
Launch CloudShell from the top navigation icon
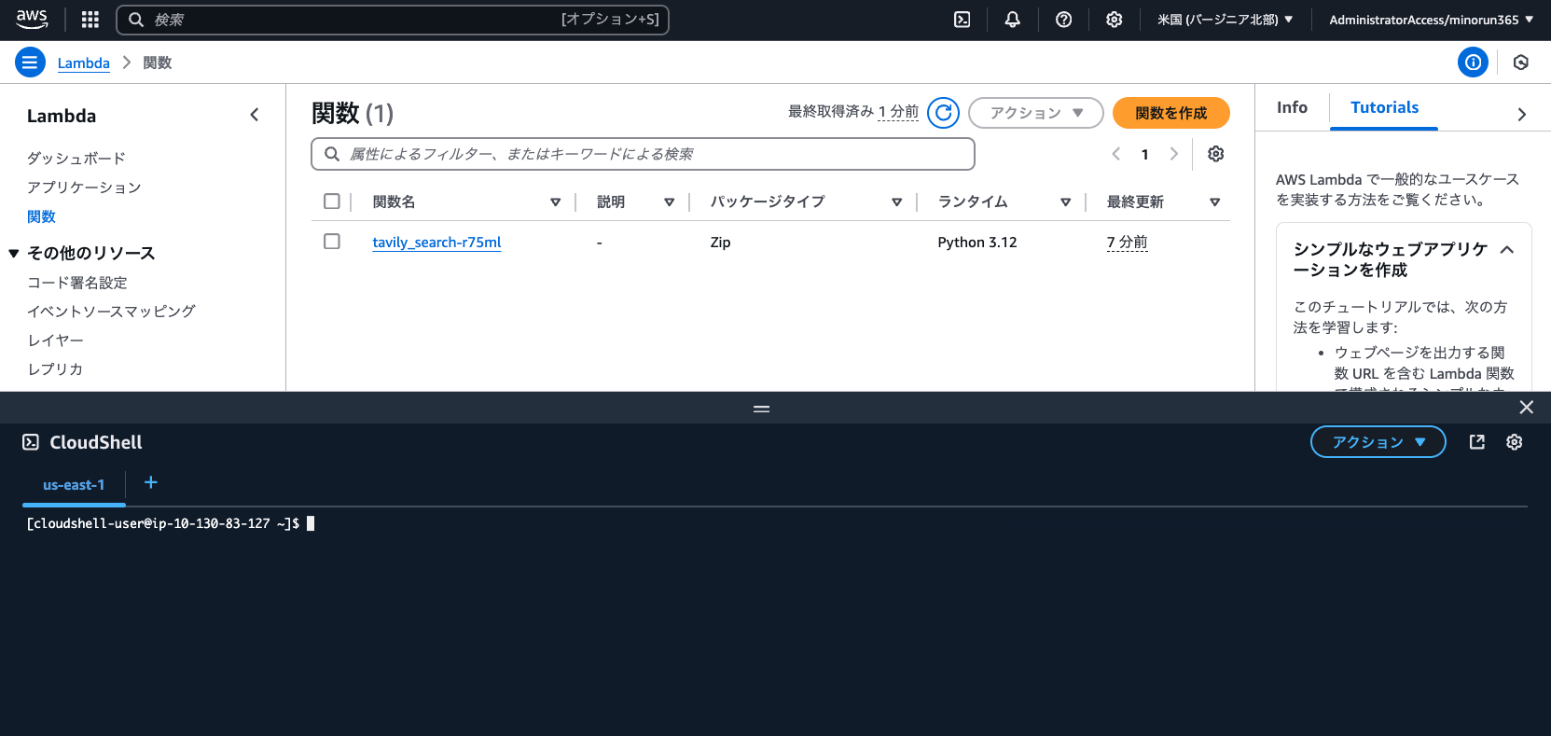(x=962, y=20)
